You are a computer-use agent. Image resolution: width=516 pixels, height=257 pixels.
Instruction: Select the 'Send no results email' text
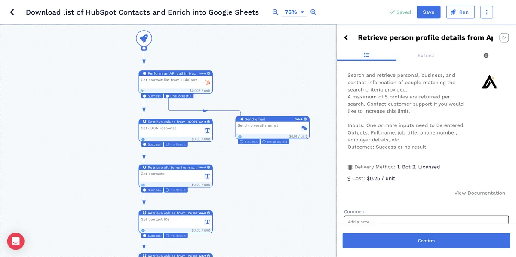258,125
